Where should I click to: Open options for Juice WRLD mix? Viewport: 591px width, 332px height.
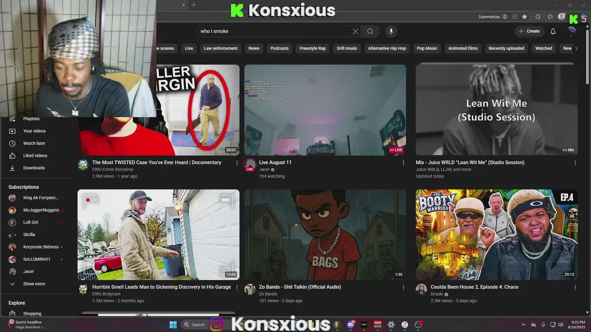coord(575,163)
